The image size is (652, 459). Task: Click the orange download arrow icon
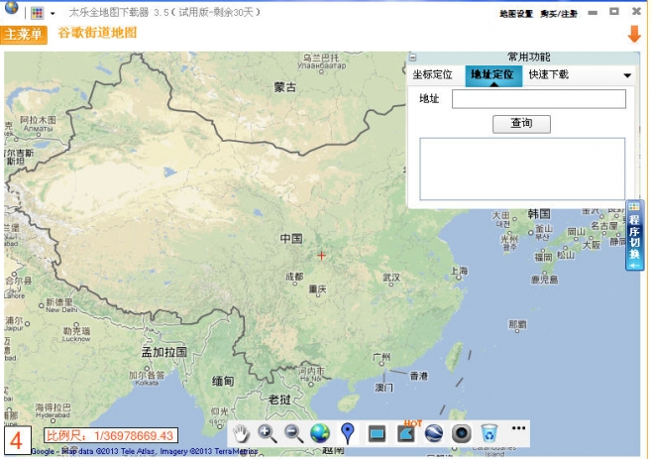click(x=634, y=34)
